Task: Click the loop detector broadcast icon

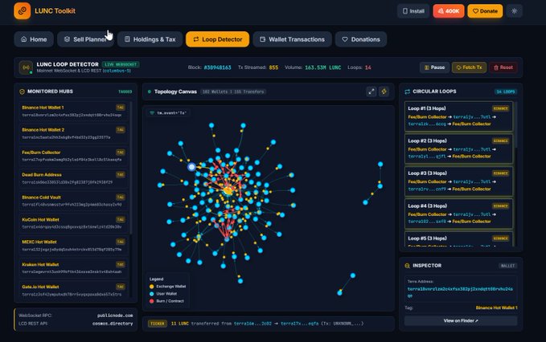Action: pyautogui.click(x=26, y=67)
